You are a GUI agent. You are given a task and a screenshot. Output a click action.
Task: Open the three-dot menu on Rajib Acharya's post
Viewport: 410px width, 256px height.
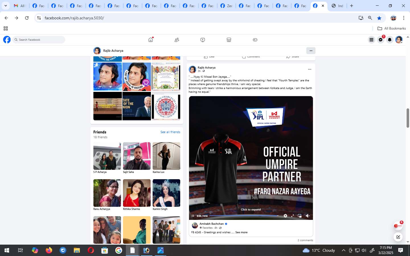click(309, 69)
